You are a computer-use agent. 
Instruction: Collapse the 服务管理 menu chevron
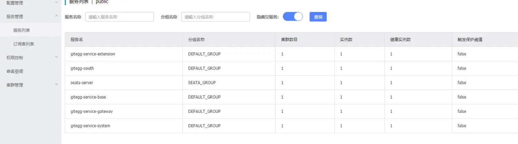[57, 16]
